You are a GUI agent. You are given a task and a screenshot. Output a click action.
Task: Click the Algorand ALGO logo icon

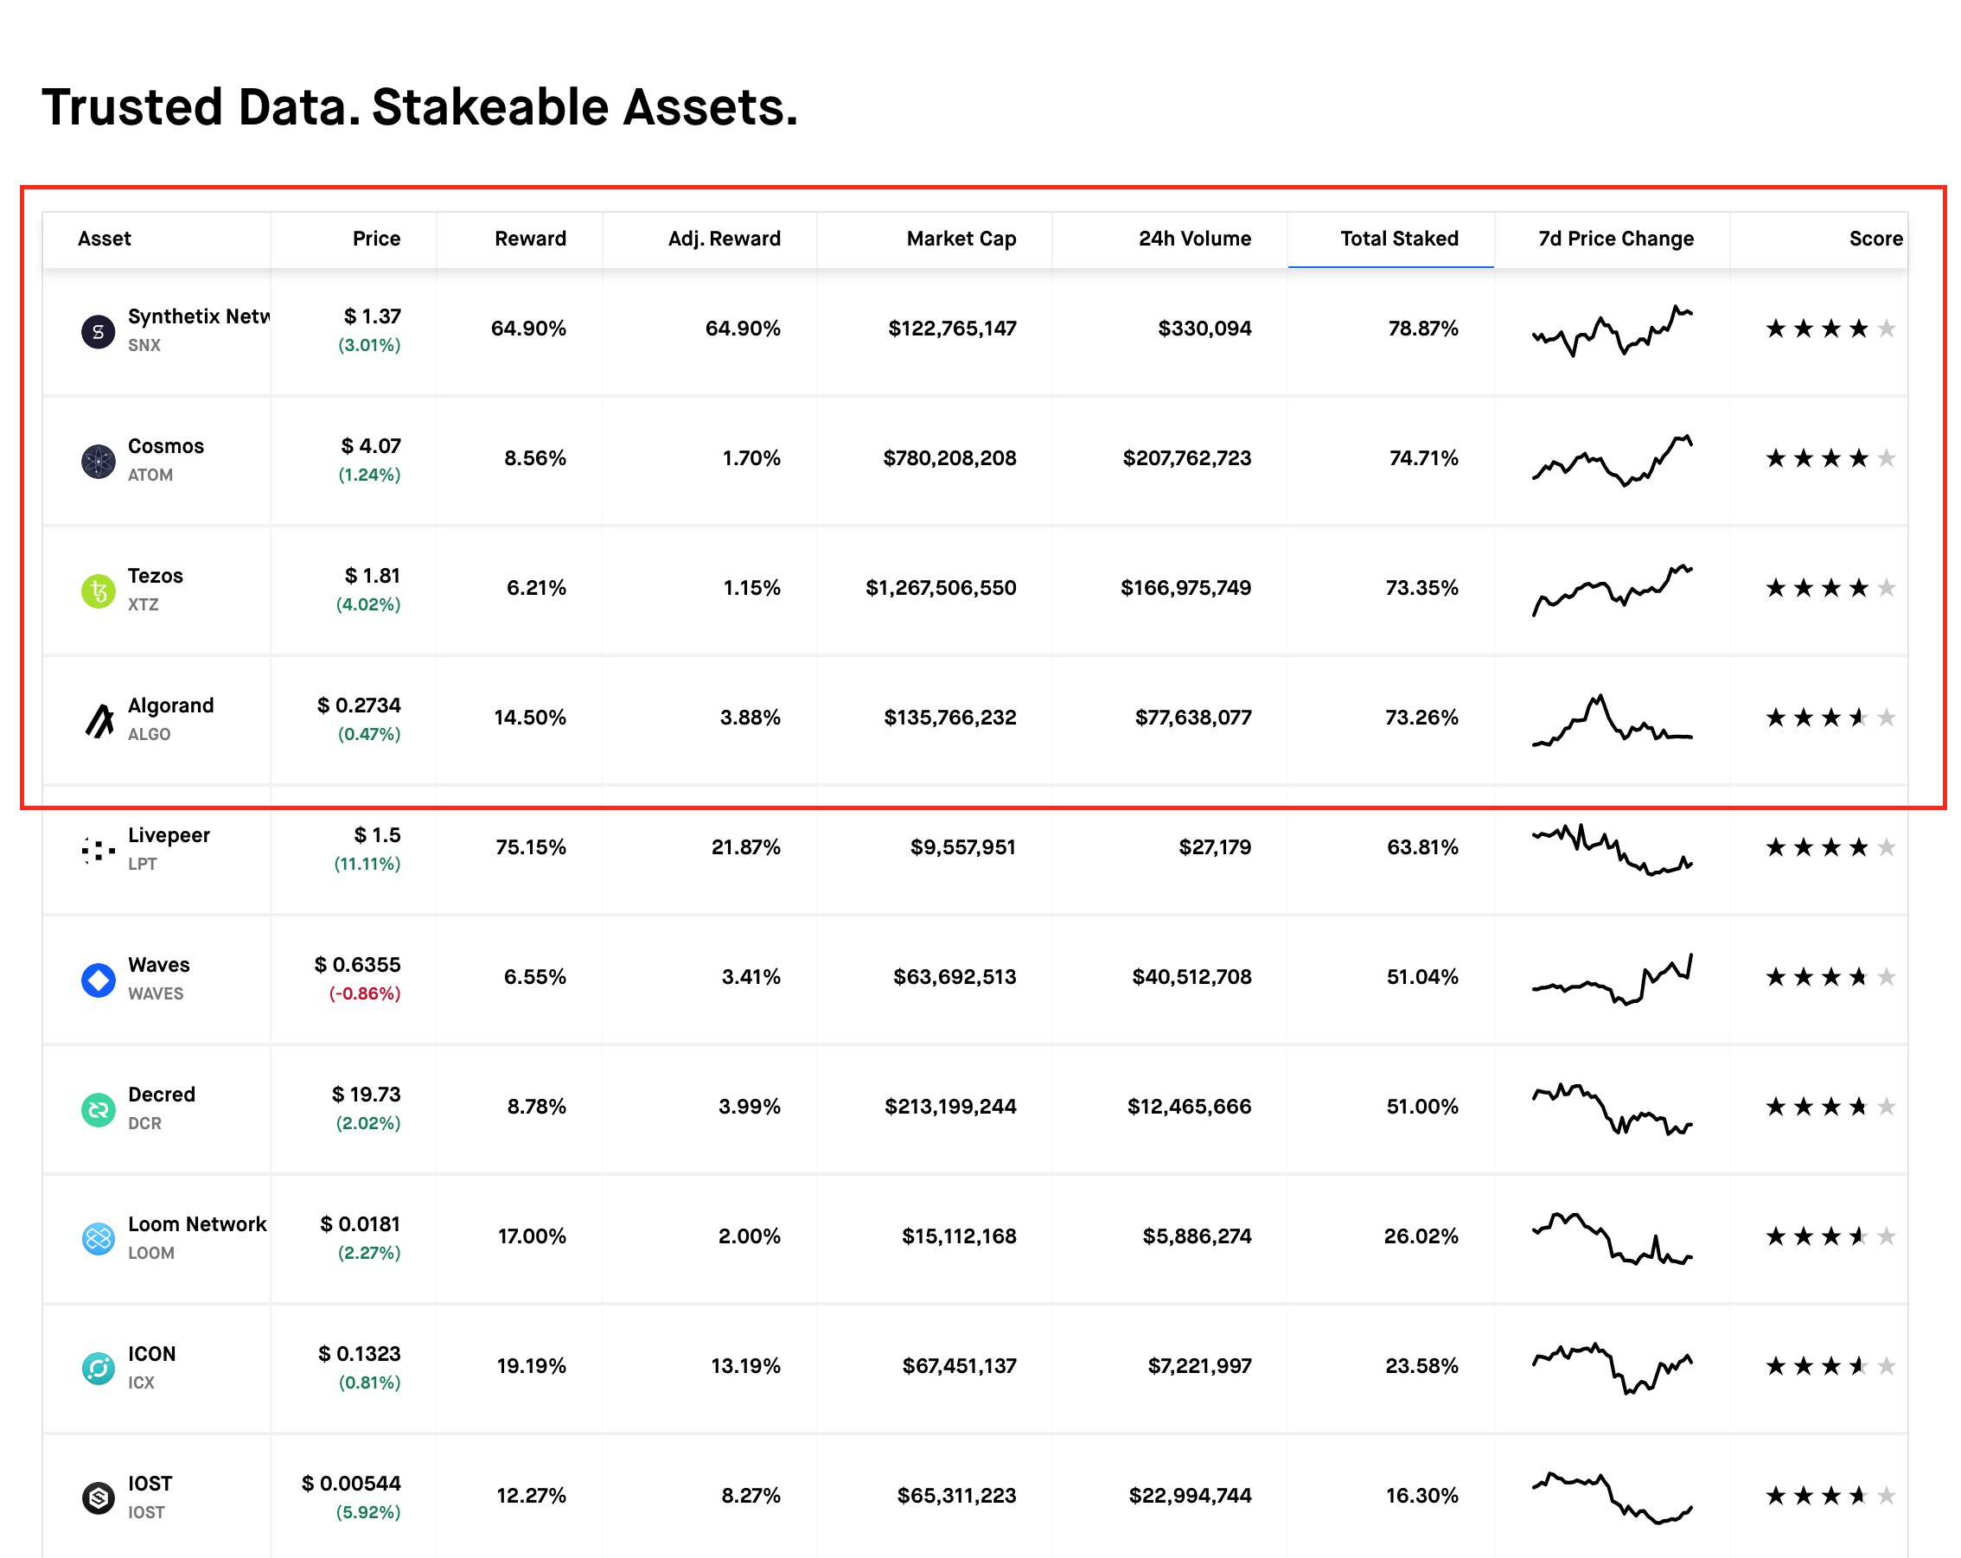click(99, 721)
